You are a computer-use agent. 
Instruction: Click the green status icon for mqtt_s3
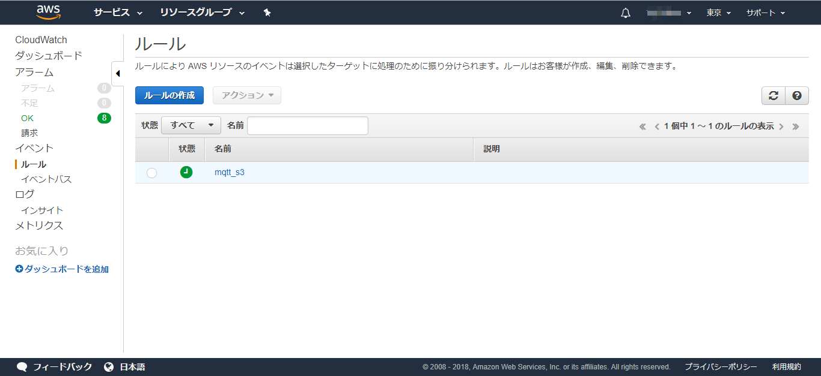[x=186, y=172]
